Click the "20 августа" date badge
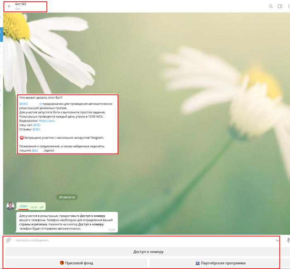290x269 pixels. pos(67,197)
